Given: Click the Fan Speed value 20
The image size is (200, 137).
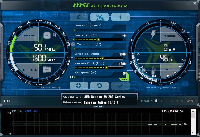Looking at the screenshot, I should pyautogui.click(x=124, y=73).
